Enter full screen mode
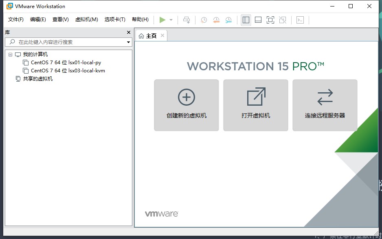The height and width of the screenshot is (239, 382). pyautogui.click(x=270, y=20)
